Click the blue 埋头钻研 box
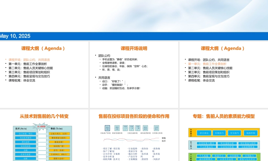The width and height of the screenshot is (268, 161). click(x=25, y=142)
